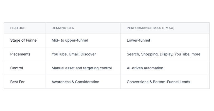Viewport: 214px width, 111px height.
Task: Click the PERFORMANCE MAX (PMAX) header
Action: [150, 28]
